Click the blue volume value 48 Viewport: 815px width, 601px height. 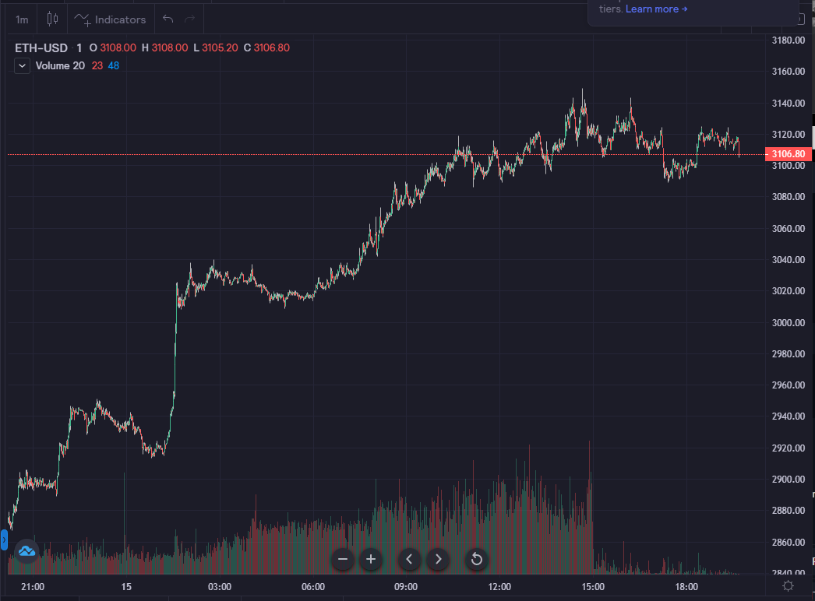point(113,66)
